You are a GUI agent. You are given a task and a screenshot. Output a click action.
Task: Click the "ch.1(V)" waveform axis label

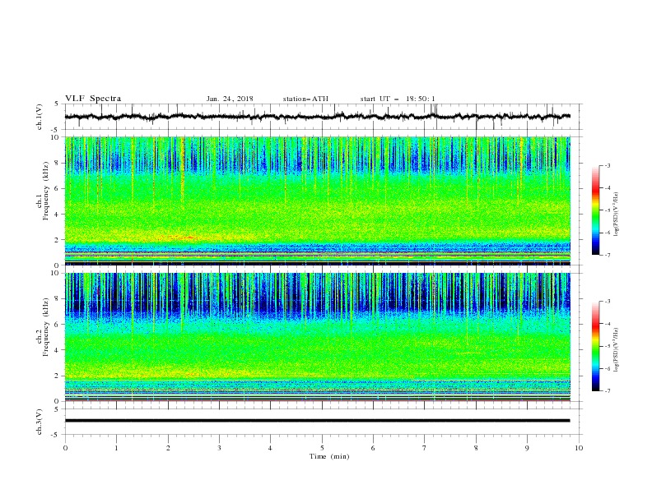tap(40, 117)
